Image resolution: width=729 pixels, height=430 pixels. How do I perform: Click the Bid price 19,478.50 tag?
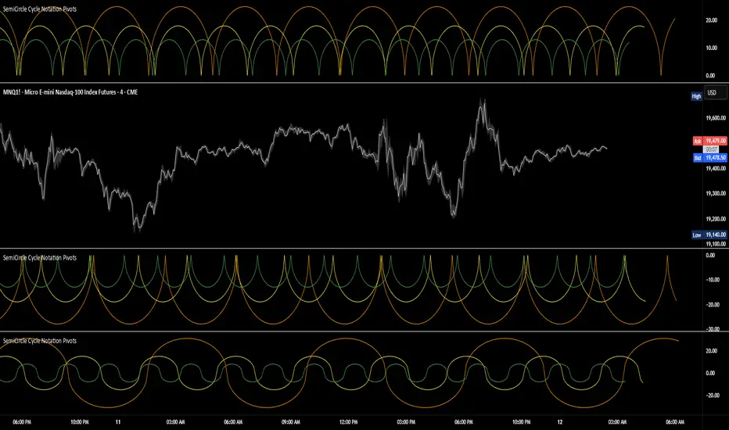[714, 157]
